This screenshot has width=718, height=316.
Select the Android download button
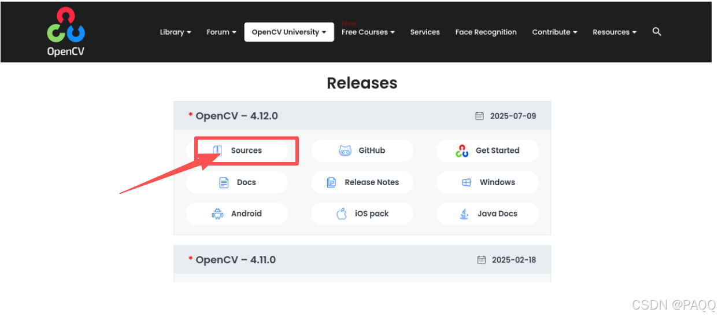[236, 214]
